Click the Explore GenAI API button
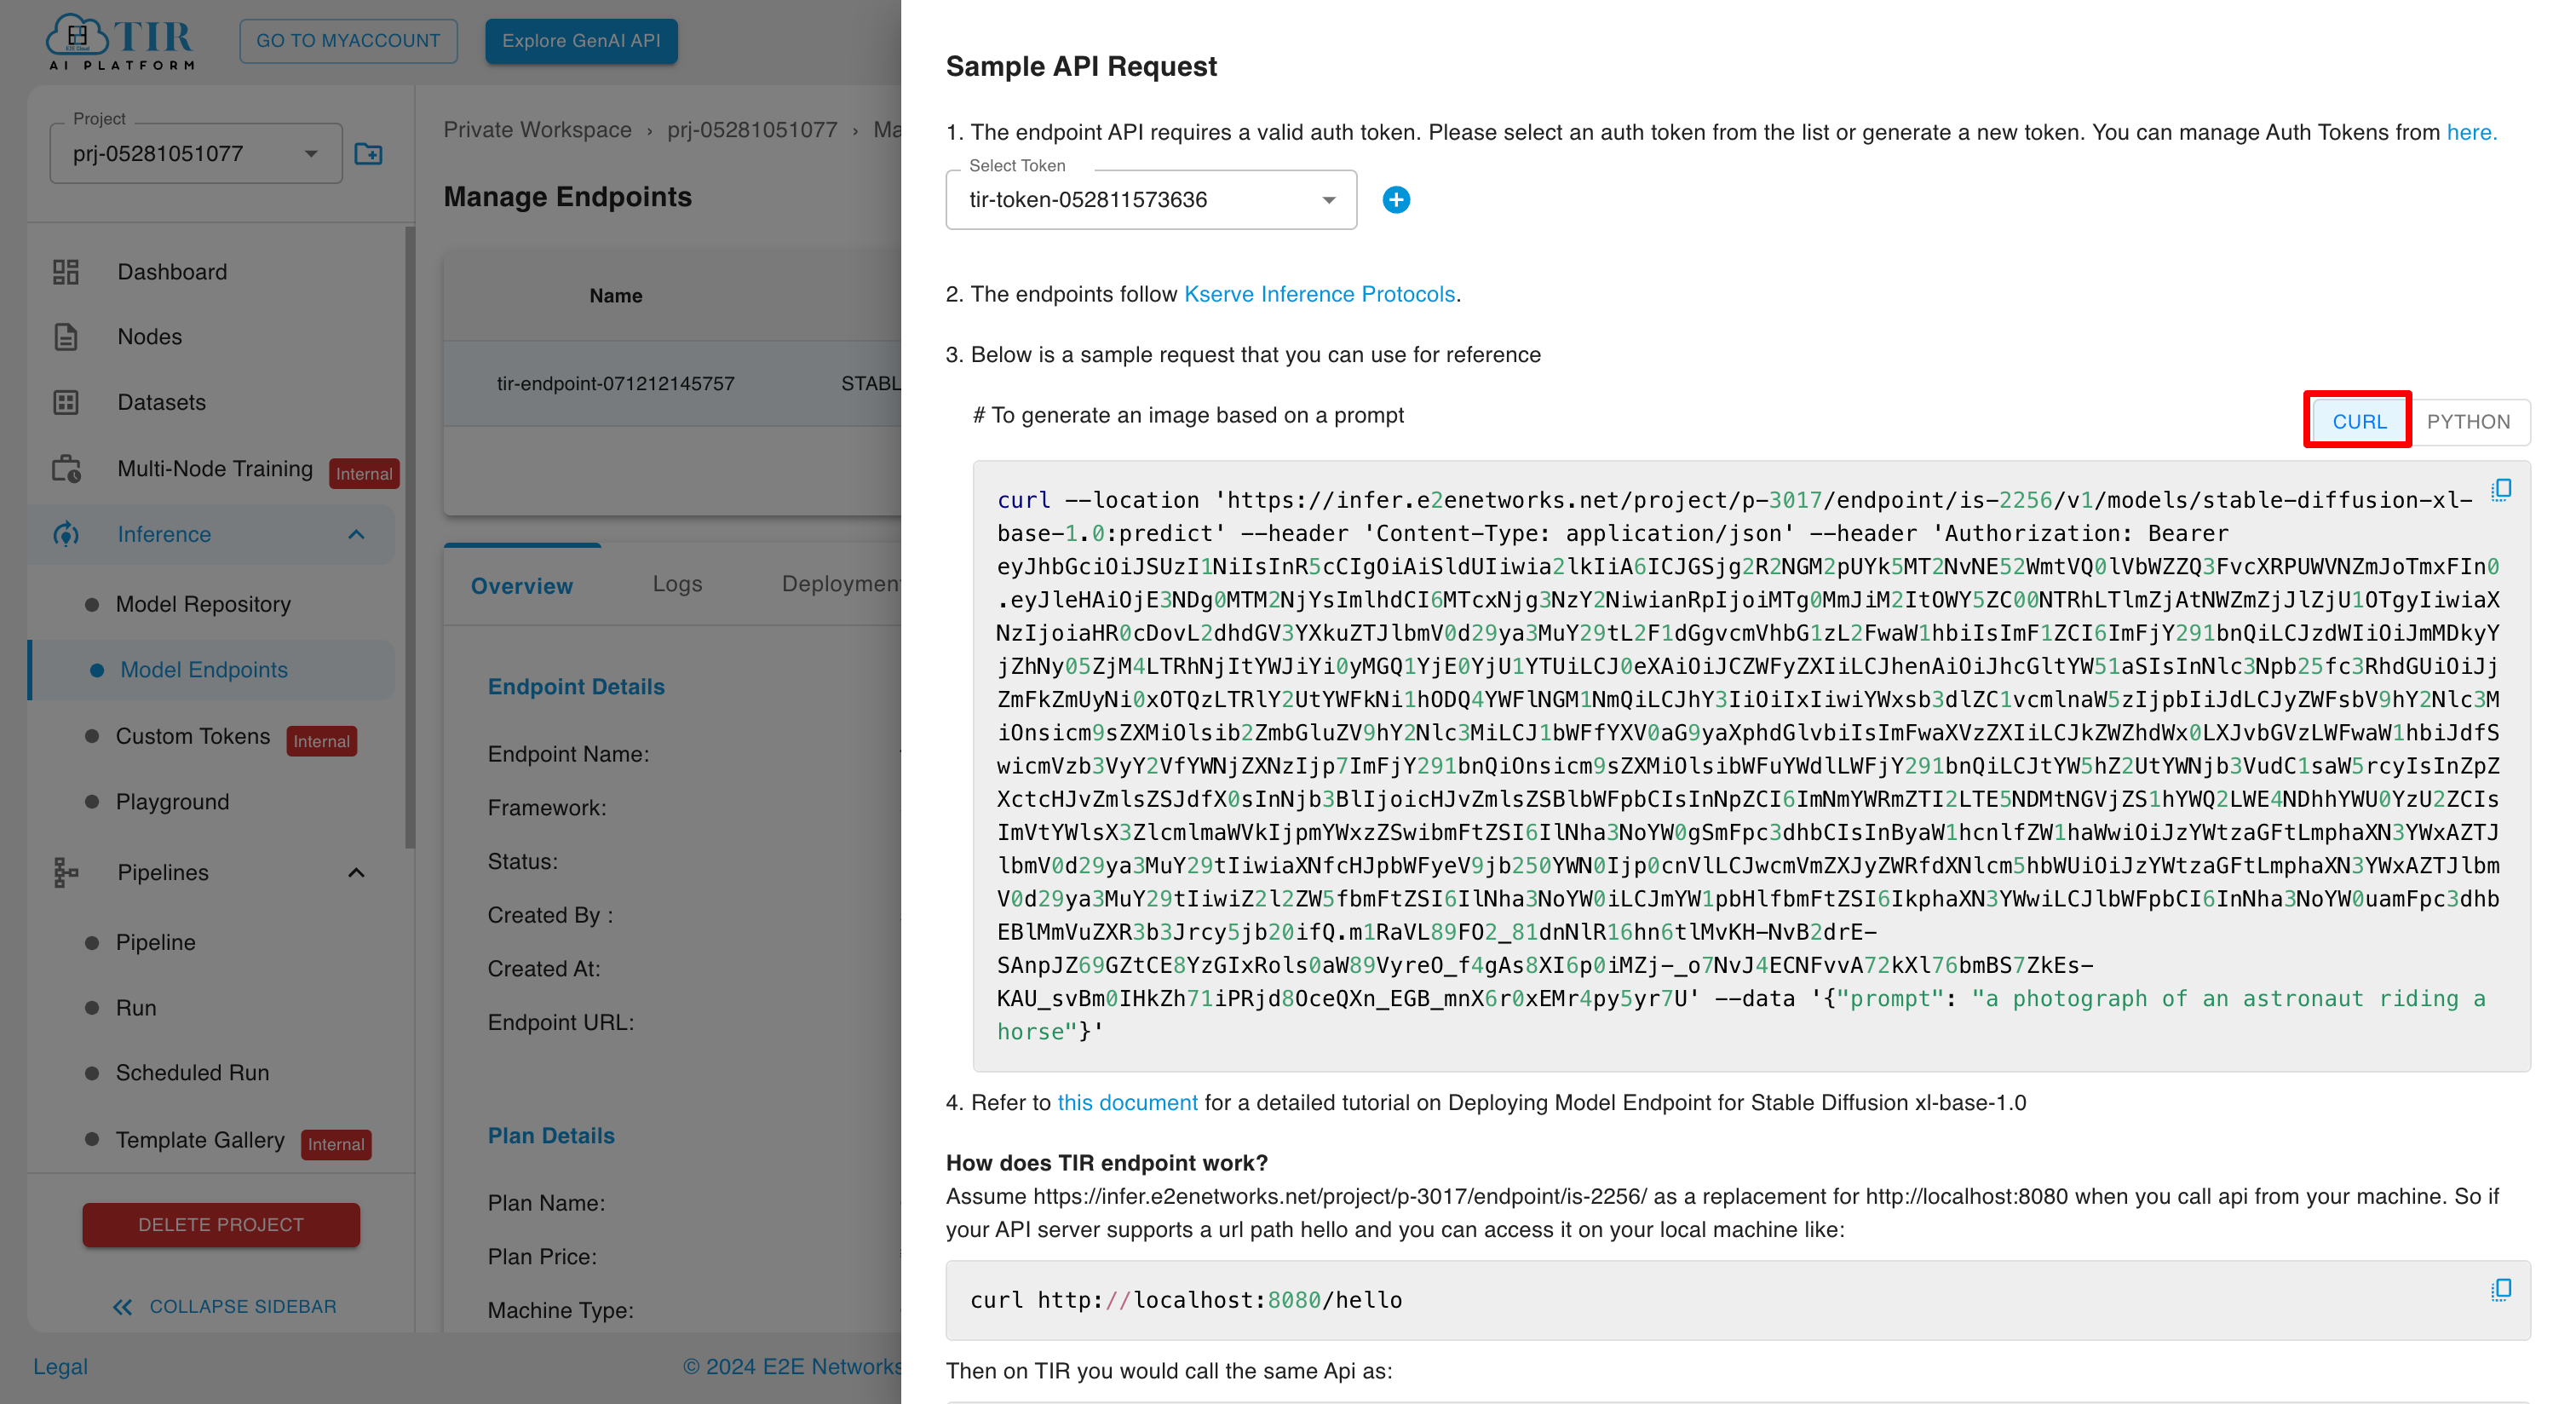The image size is (2576, 1404). 581,41
